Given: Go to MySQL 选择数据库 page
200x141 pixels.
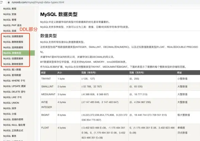Looking at the screenshot, I should pyautogui.click(x=13, y=47).
